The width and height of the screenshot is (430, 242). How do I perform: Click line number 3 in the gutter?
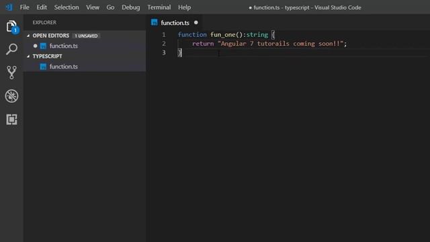point(164,52)
